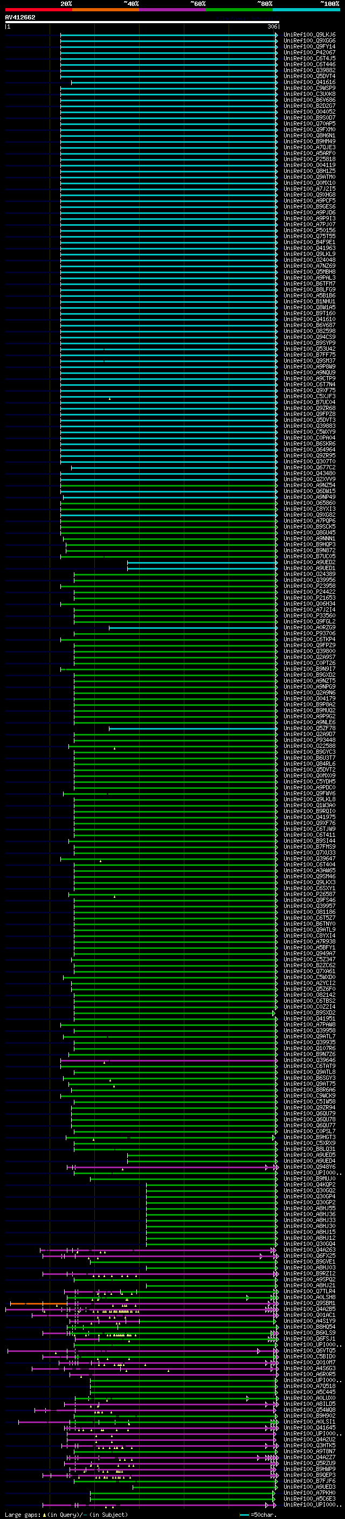This screenshot has width=345, height=1519.
Task: Click the white query length bar
Action: click(142, 22)
